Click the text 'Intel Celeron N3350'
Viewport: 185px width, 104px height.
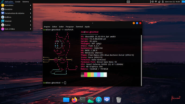pos(97,64)
